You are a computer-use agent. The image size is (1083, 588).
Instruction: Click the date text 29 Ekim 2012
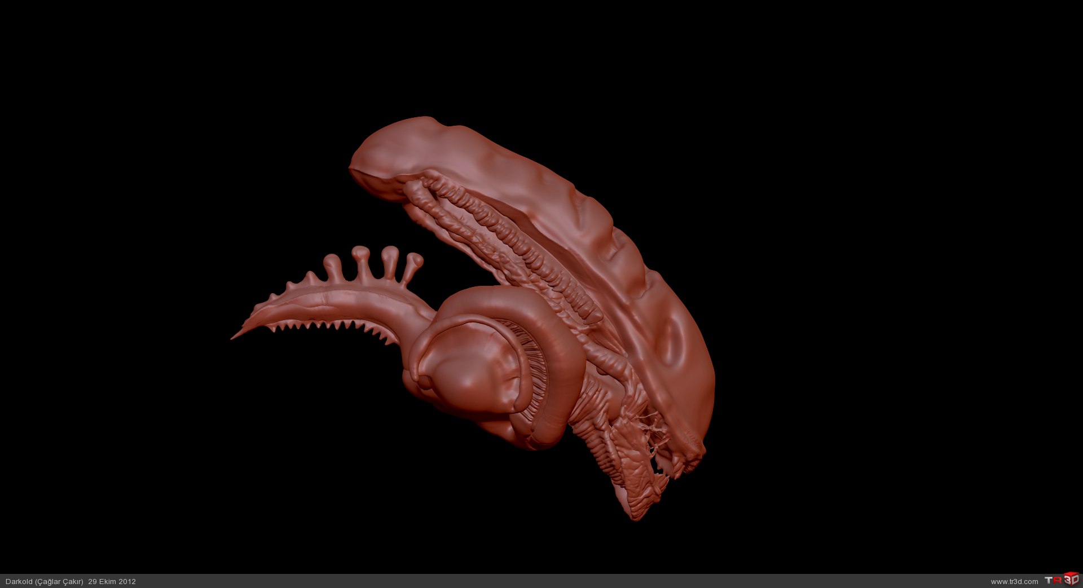tap(112, 581)
